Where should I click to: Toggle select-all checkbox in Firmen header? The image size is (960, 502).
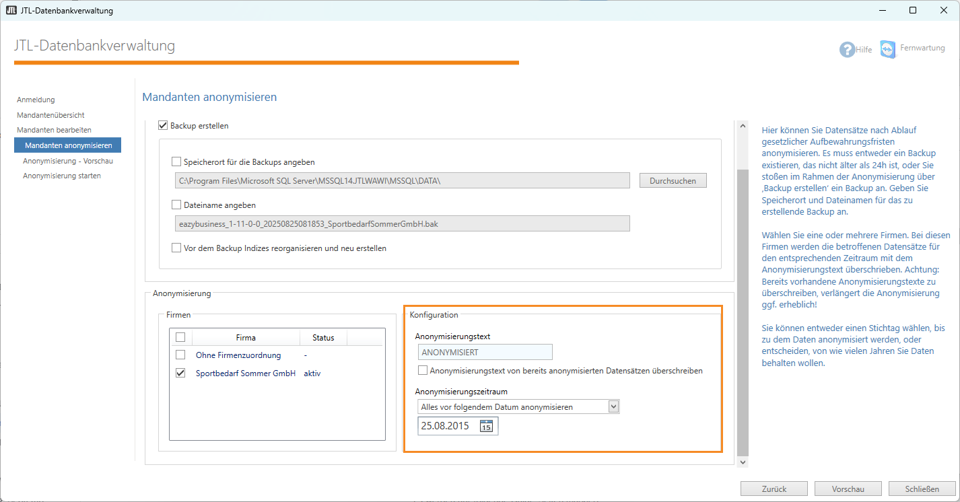180,337
